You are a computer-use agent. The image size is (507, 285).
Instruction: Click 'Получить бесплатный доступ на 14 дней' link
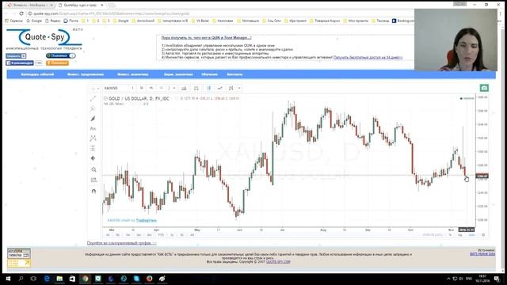coord(368,57)
